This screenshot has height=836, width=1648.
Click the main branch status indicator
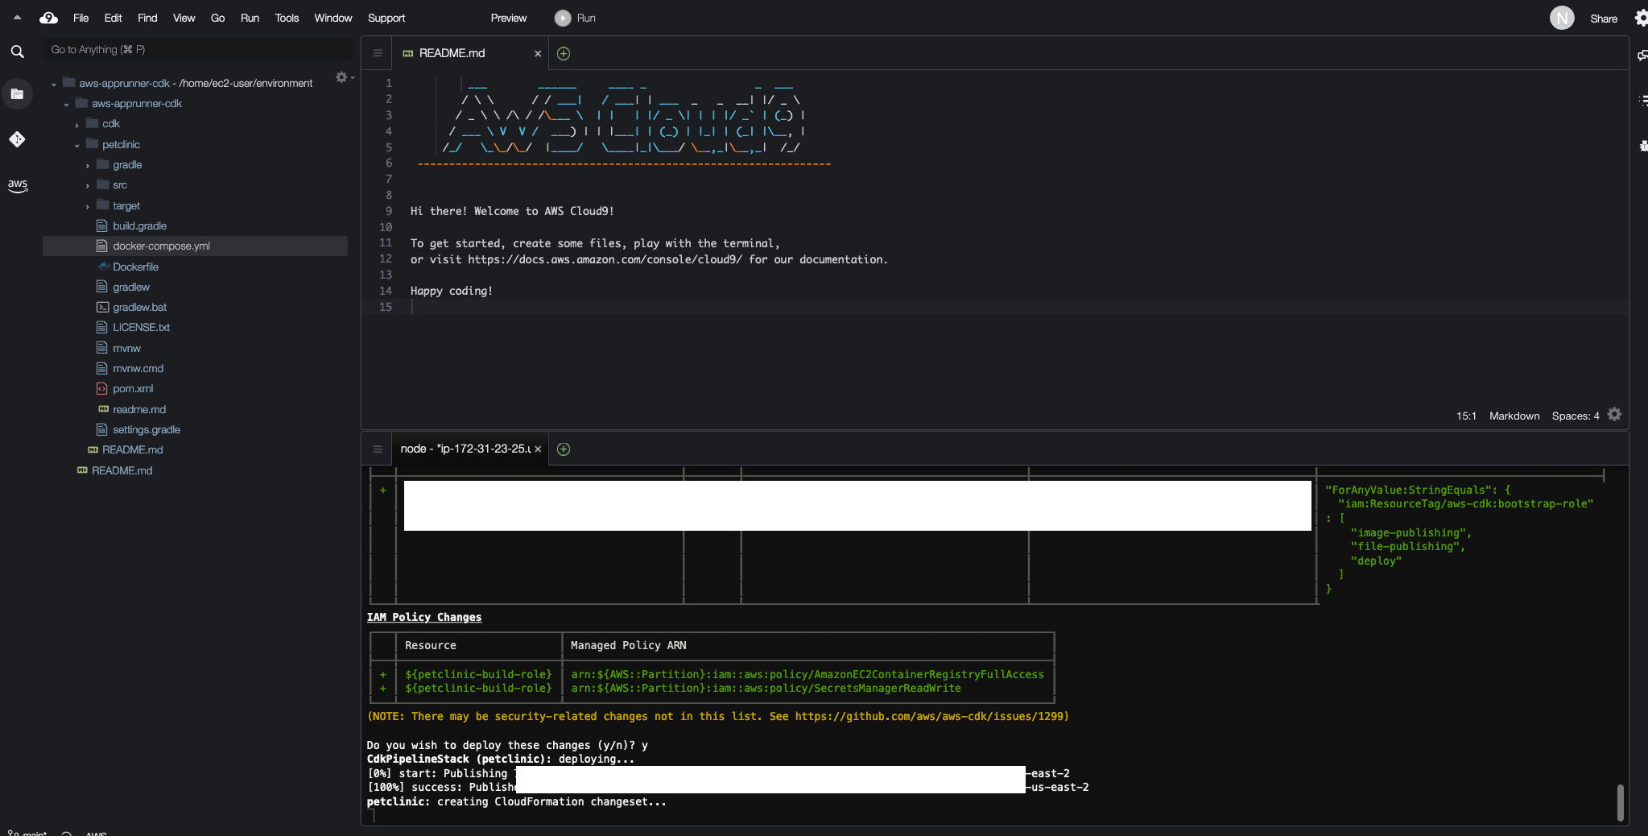[28, 833]
